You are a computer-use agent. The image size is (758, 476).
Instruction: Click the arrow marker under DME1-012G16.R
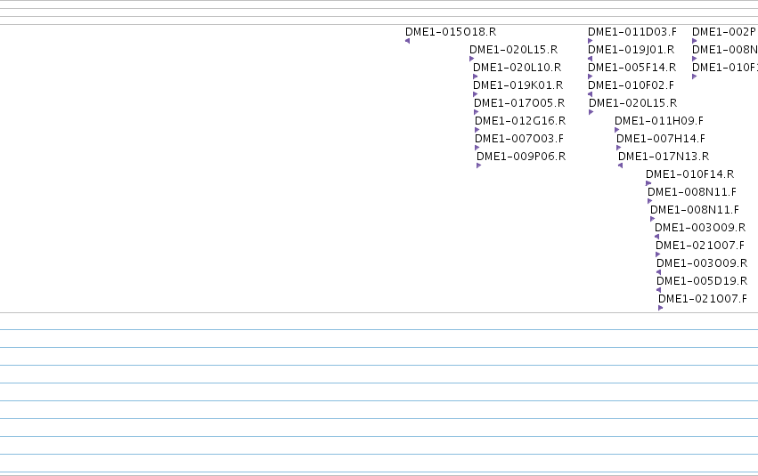(477, 131)
